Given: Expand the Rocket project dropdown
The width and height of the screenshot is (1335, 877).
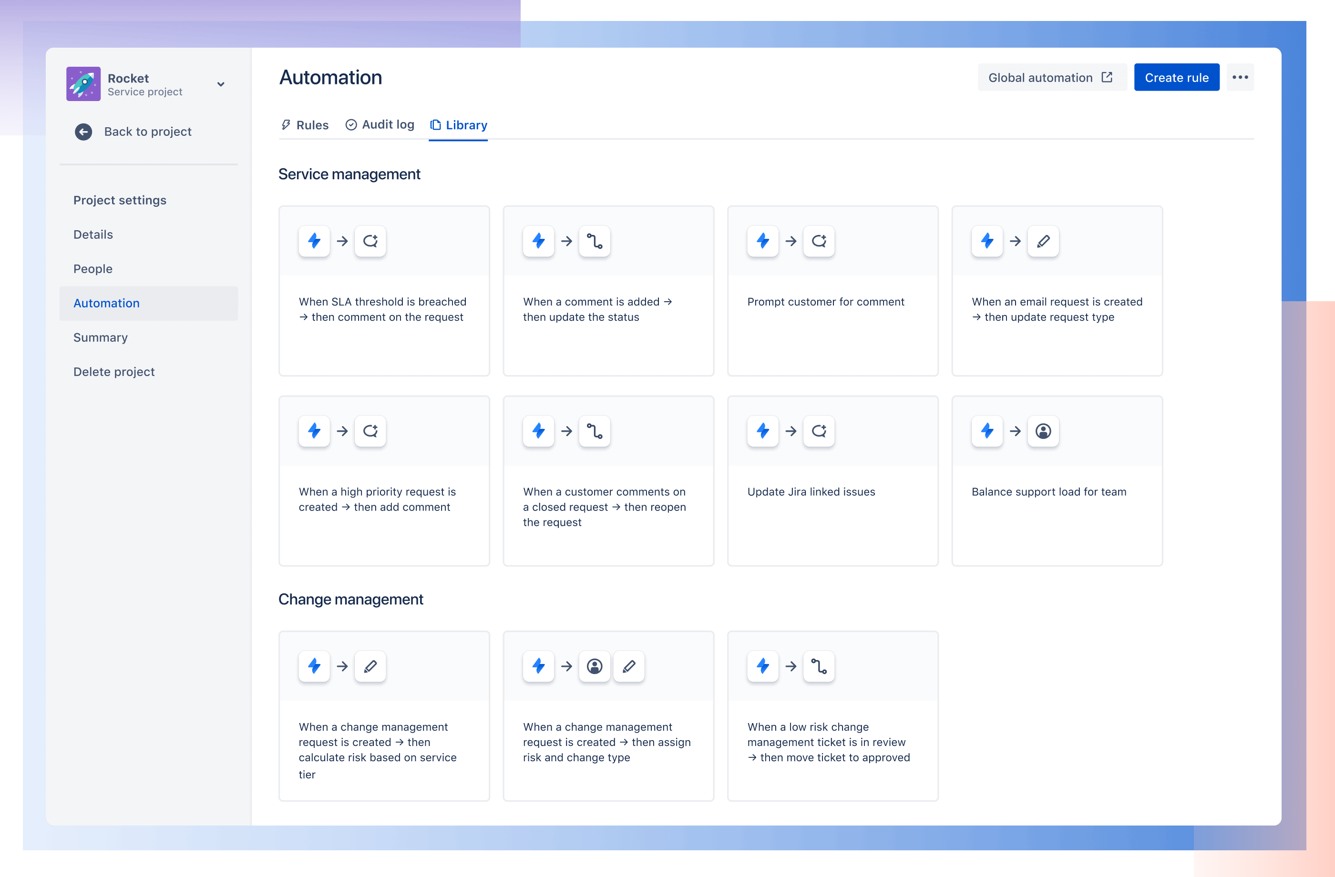Looking at the screenshot, I should tap(221, 83).
